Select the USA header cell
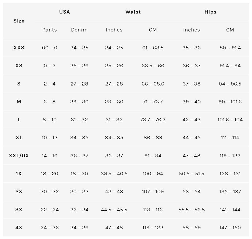This screenshot has width=252, height=239. tap(64, 12)
